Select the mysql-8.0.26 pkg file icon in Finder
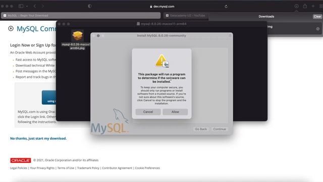 click(x=77, y=35)
